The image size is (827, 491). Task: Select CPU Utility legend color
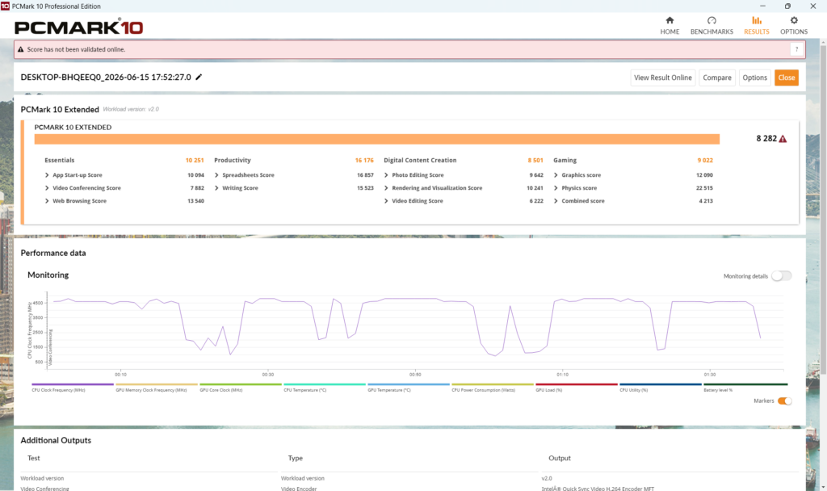tap(661, 384)
